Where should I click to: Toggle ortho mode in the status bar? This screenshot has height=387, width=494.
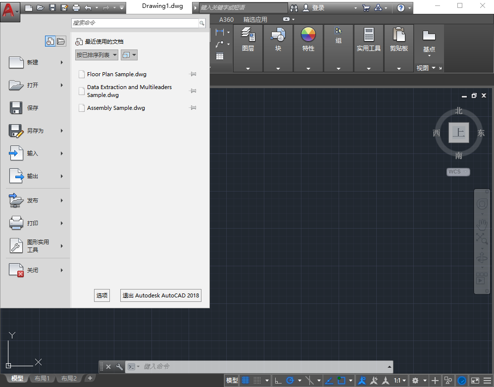tap(278, 381)
